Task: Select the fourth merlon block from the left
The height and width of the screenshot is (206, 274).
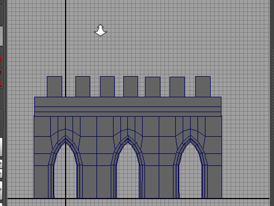Action: pos(131,86)
